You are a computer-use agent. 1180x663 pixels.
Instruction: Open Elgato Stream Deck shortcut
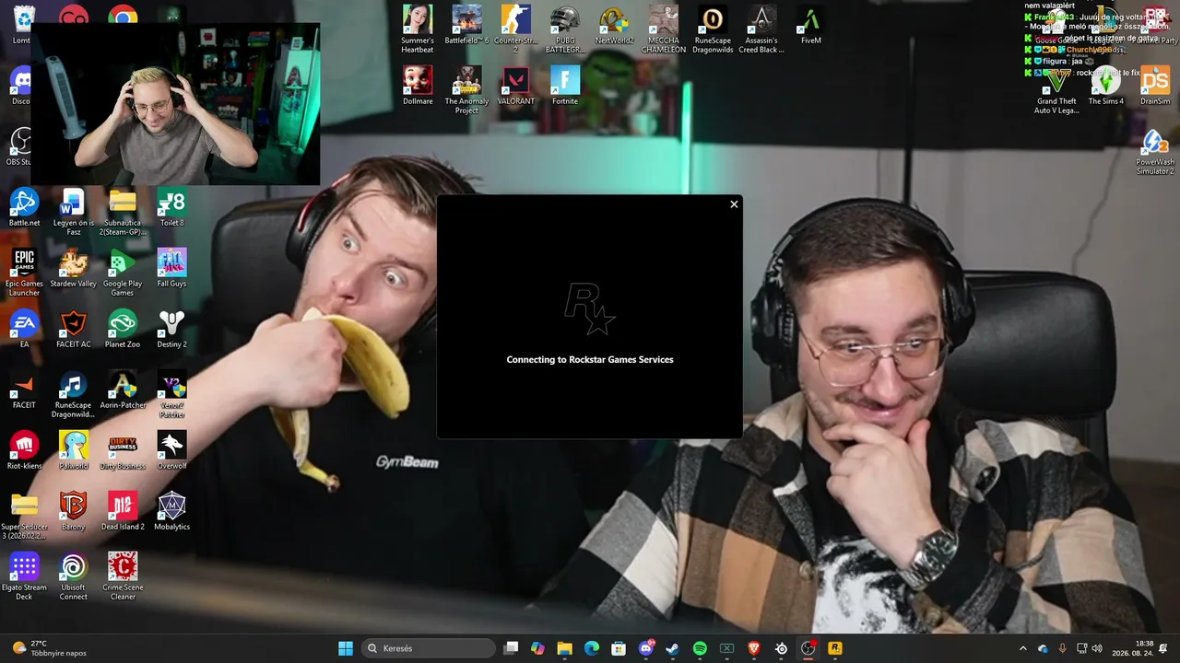[x=24, y=576]
